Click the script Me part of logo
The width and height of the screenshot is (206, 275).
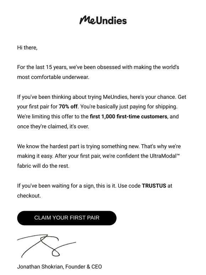click(87, 20)
